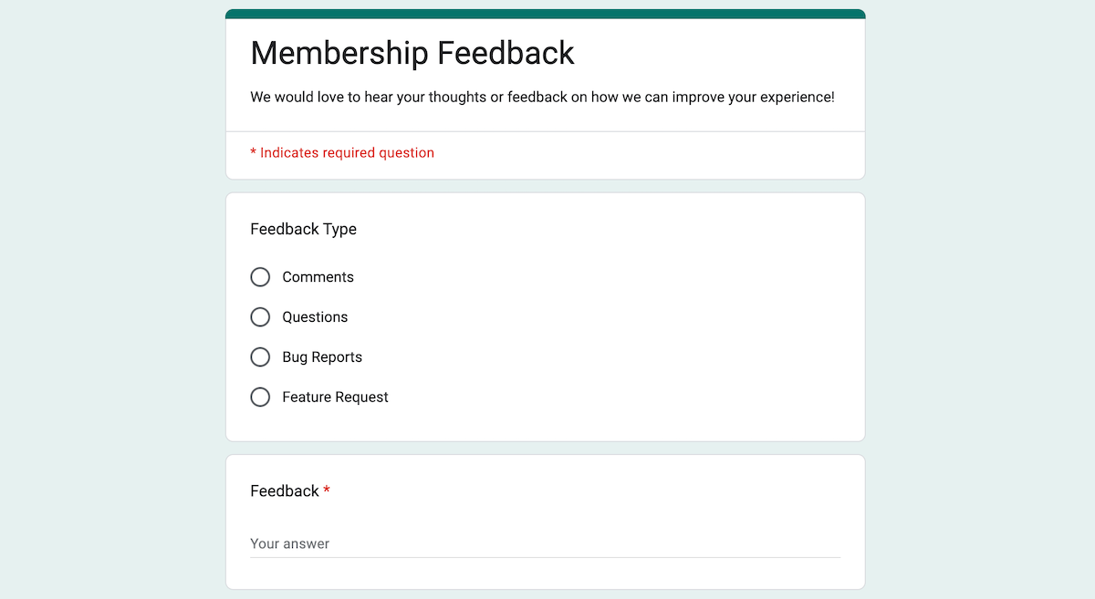
Task: Click the Feedback question heading
Action: tap(285, 491)
